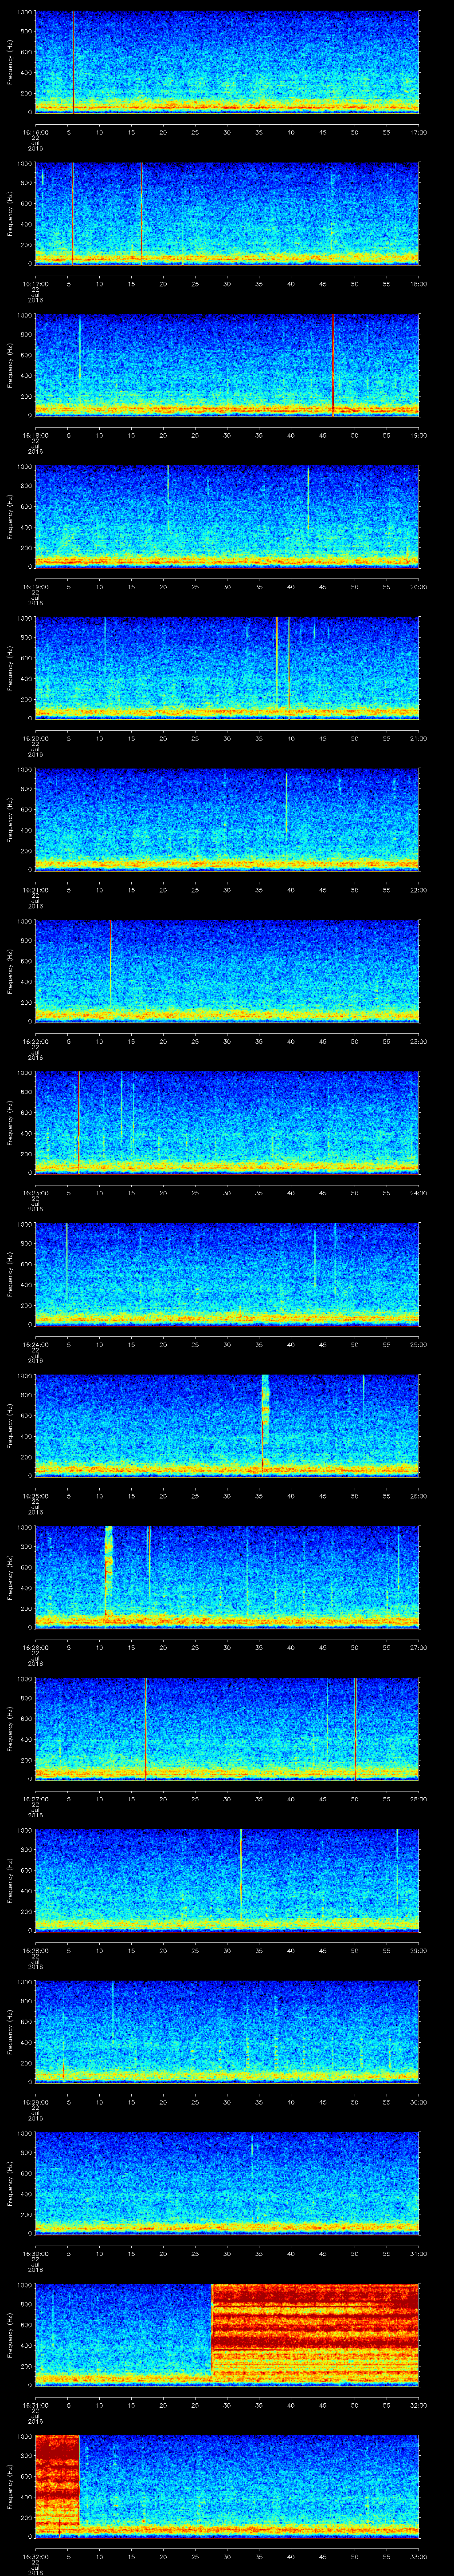Choose the spectrogram panel starting at 16:22:00
This screenshot has height=2576, width=454.
tap(227, 971)
